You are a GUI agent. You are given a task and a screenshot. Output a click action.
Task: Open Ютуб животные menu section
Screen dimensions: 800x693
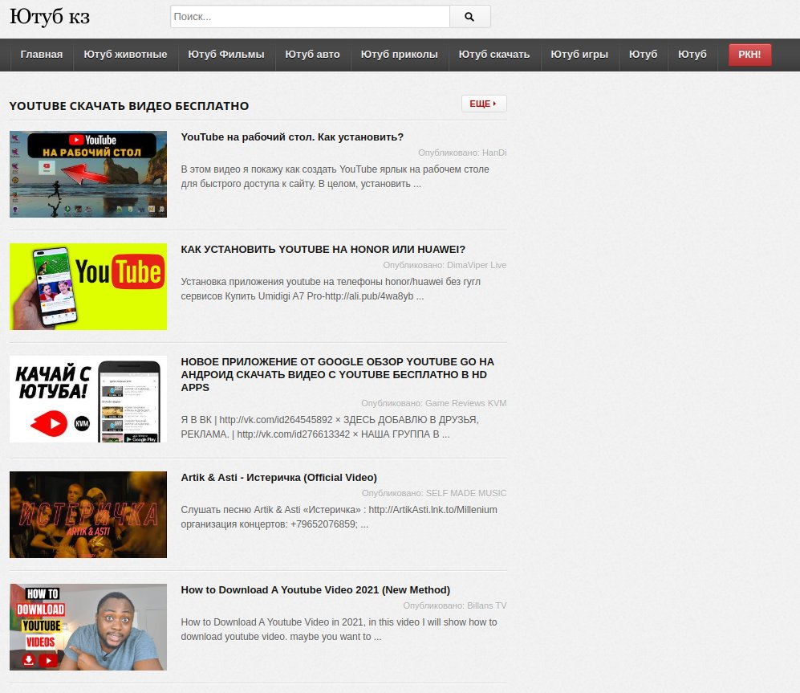click(125, 55)
